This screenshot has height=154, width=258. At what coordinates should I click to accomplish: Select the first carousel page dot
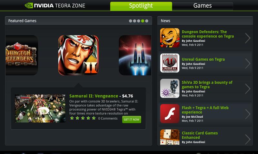131,21
